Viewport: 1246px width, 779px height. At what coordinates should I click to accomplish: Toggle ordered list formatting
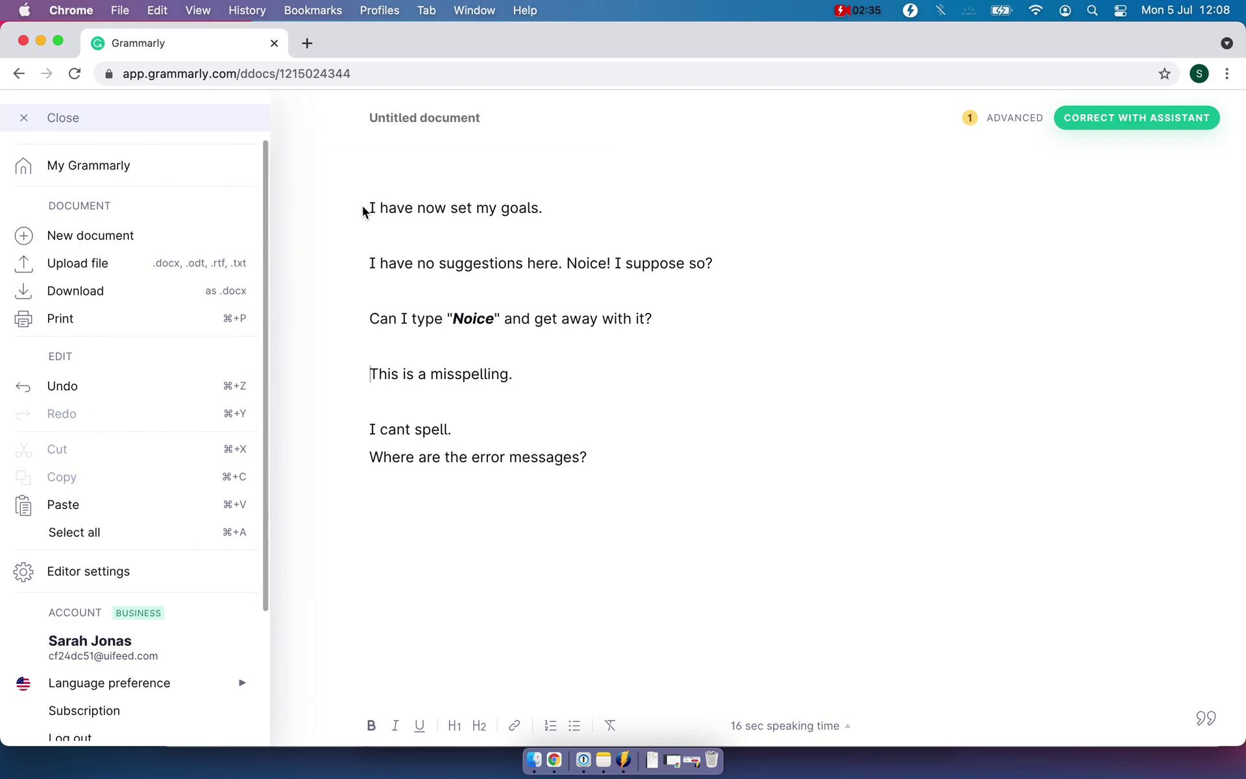pyautogui.click(x=551, y=725)
